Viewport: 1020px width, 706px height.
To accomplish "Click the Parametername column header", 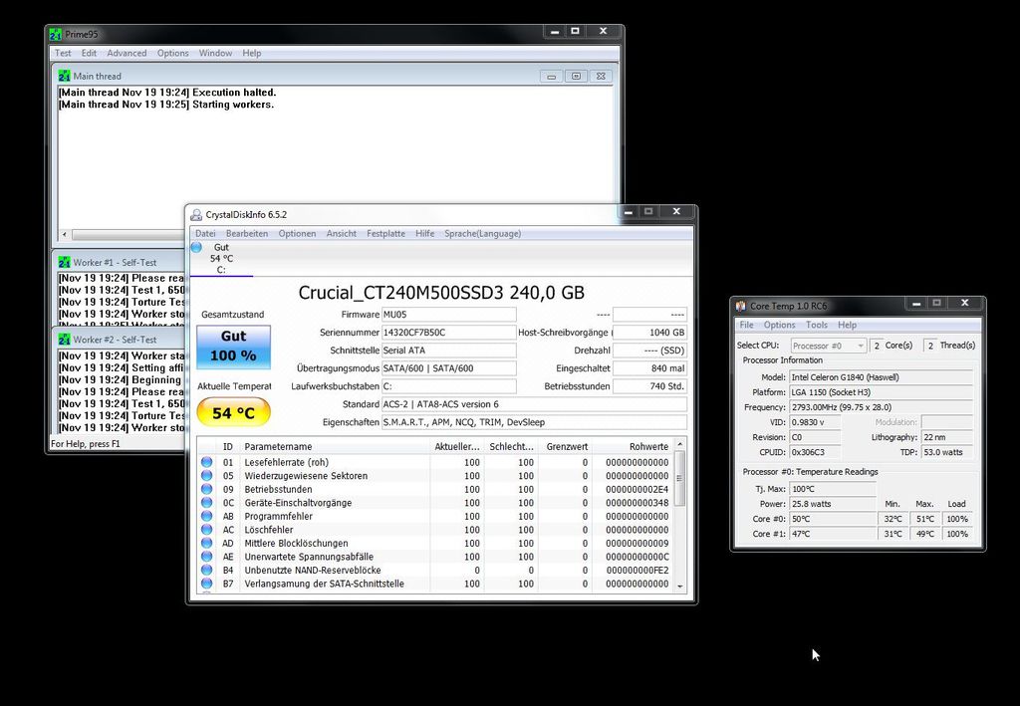I will tap(335, 447).
